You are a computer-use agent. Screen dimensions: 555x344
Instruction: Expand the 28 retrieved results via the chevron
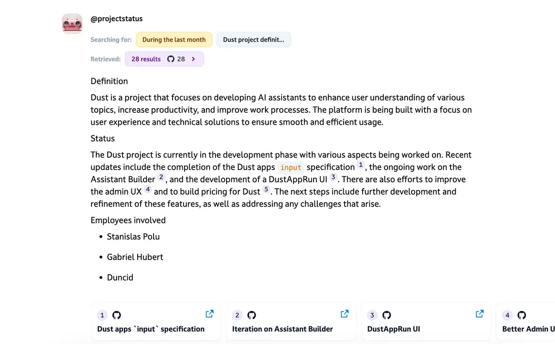coord(194,59)
